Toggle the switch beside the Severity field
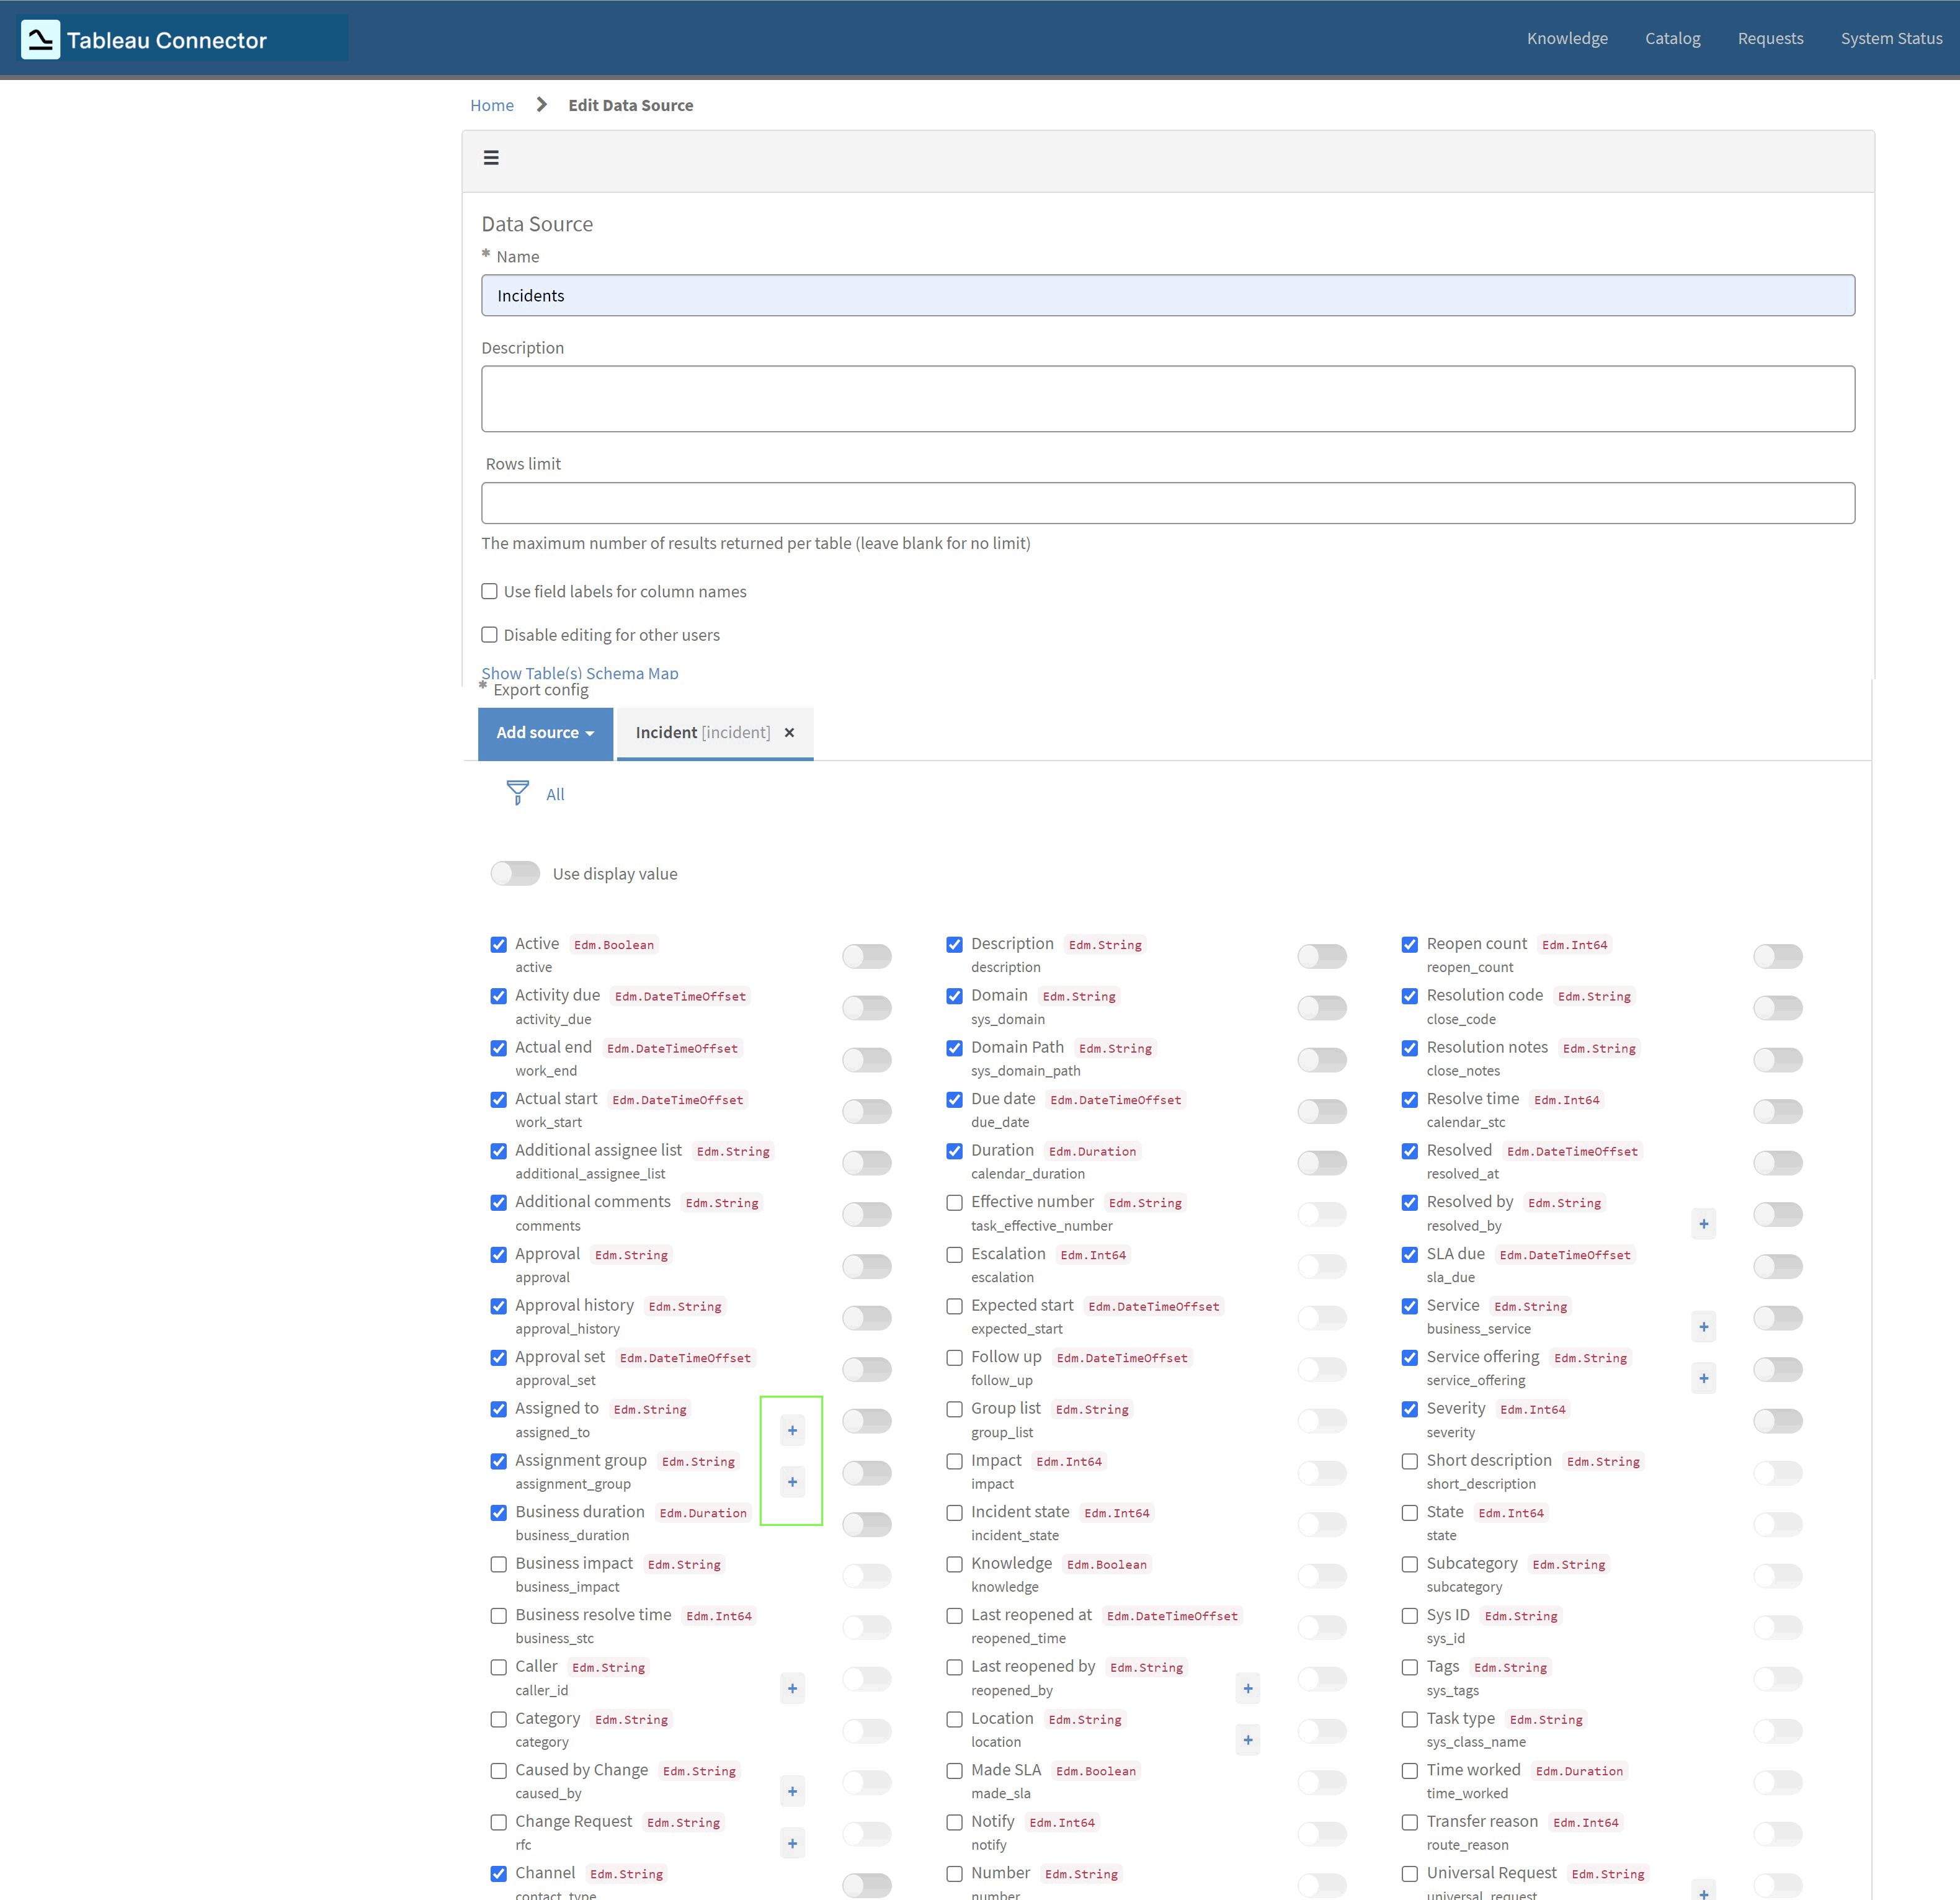Image resolution: width=1960 pixels, height=1900 pixels. click(x=1777, y=1420)
